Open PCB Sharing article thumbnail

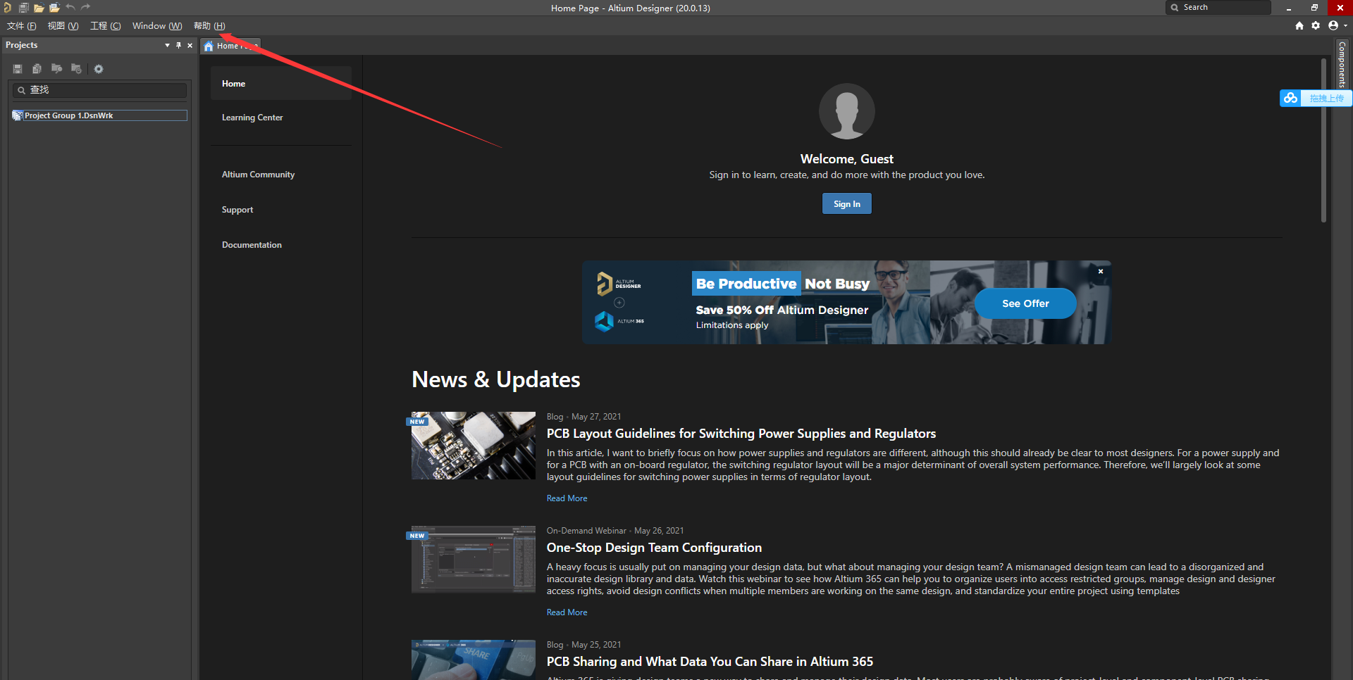click(474, 660)
